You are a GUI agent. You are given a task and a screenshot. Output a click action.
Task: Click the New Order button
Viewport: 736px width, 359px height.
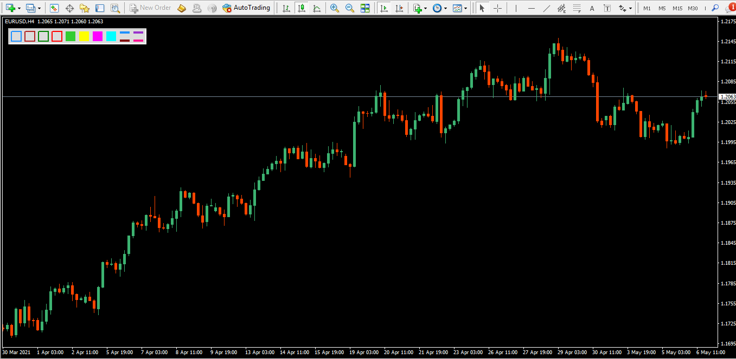point(150,8)
